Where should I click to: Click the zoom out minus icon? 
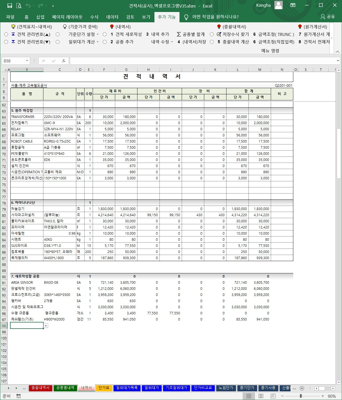point(282,396)
